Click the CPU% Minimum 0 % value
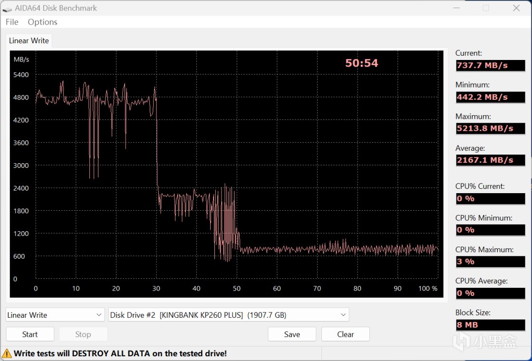 click(x=490, y=230)
